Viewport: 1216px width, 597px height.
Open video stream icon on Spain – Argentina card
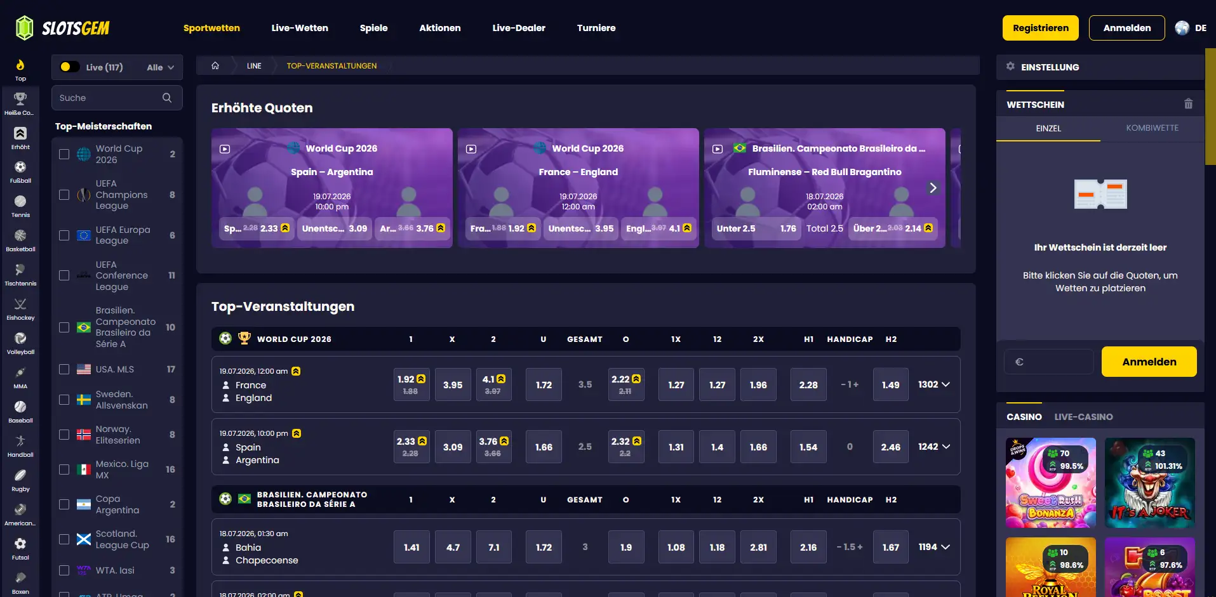click(225, 149)
